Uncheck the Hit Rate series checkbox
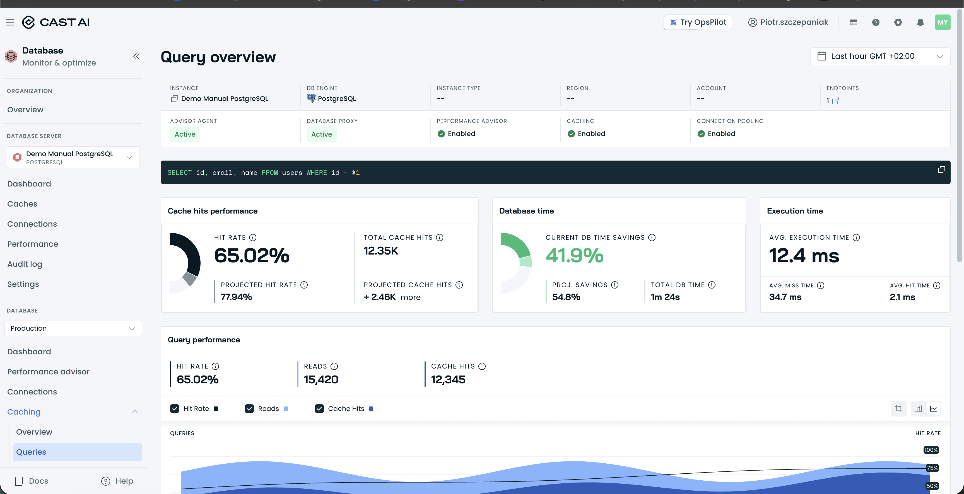The image size is (964, 494). click(174, 409)
